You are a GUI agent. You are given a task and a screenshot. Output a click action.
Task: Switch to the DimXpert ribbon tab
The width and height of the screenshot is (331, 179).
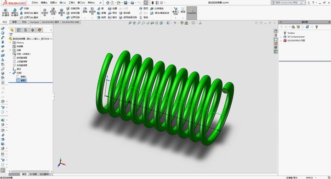click(34, 22)
